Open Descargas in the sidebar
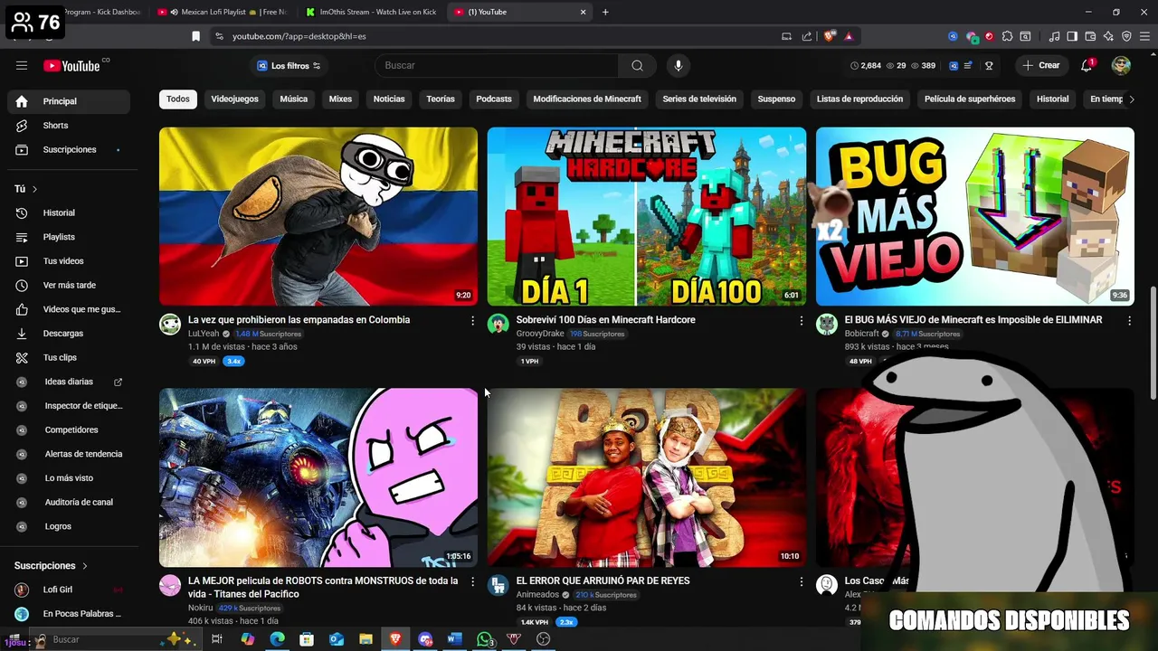The width and height of the screenshot is (1158, 651). (69, 334)
